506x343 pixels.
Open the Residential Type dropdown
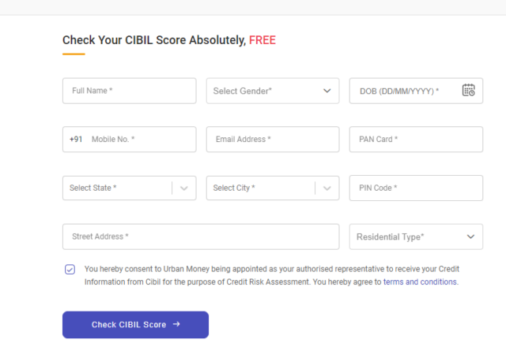click(416, 237)
